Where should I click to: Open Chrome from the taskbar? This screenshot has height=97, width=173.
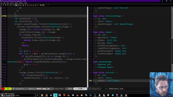tap(126, 95)
